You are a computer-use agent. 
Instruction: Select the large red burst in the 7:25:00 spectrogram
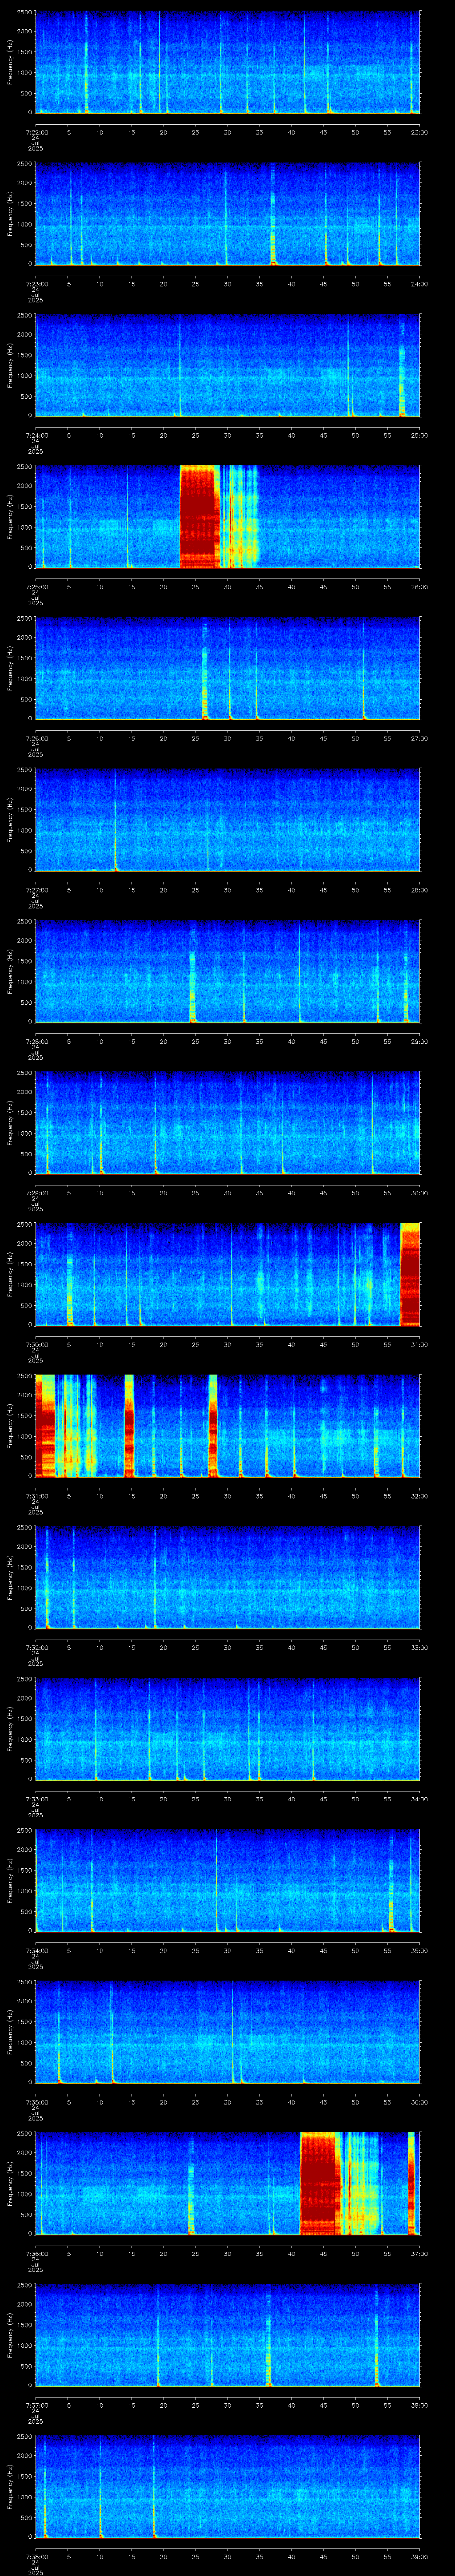199,517
